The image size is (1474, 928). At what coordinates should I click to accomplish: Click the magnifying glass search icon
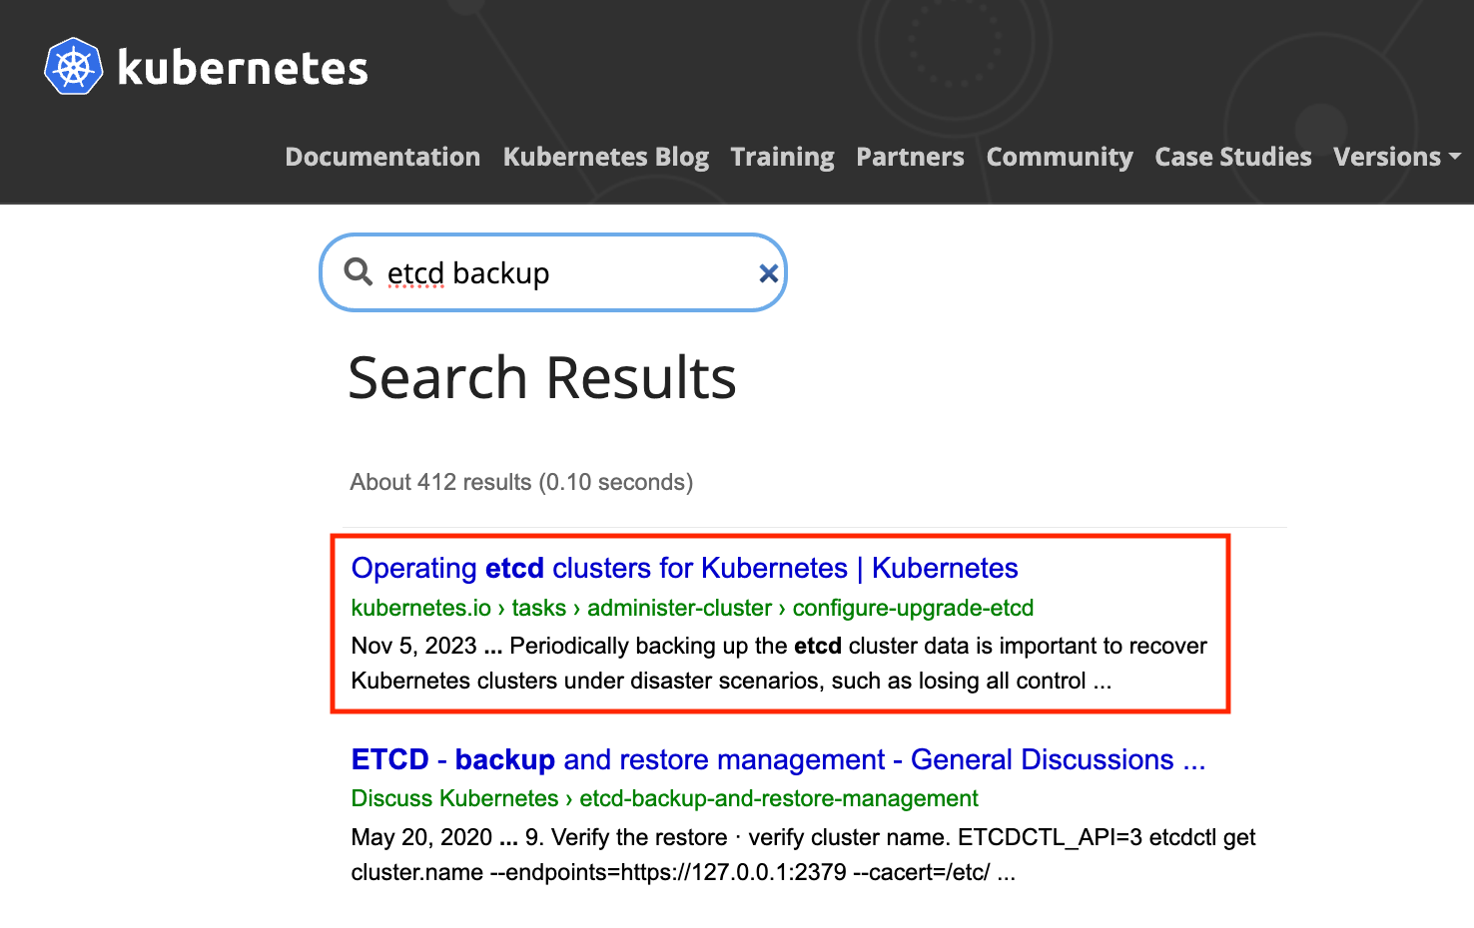tap(358, 271)
